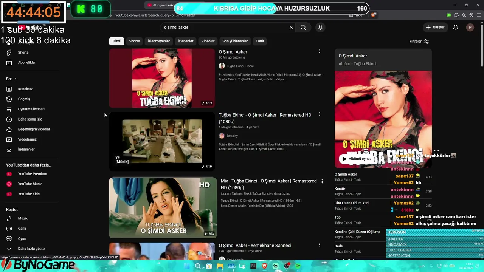Open Canlı under Keşfet in sidebar
Viewport: 484px width, 272px height.
(22, 229)
